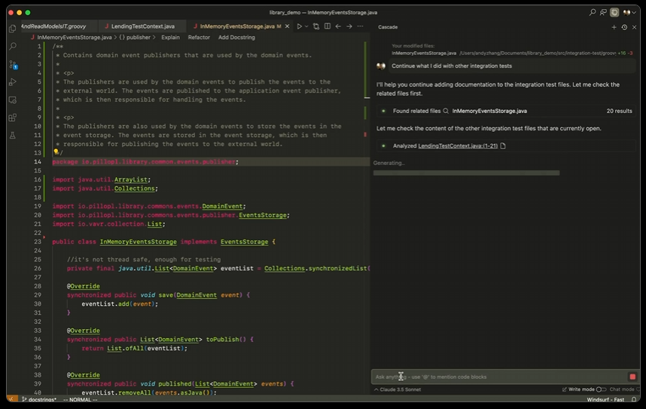Click the editor overview ruler scrollbar
Viewport: 646px width, 409px height.
pyautogui.click(x=365, y=218)
